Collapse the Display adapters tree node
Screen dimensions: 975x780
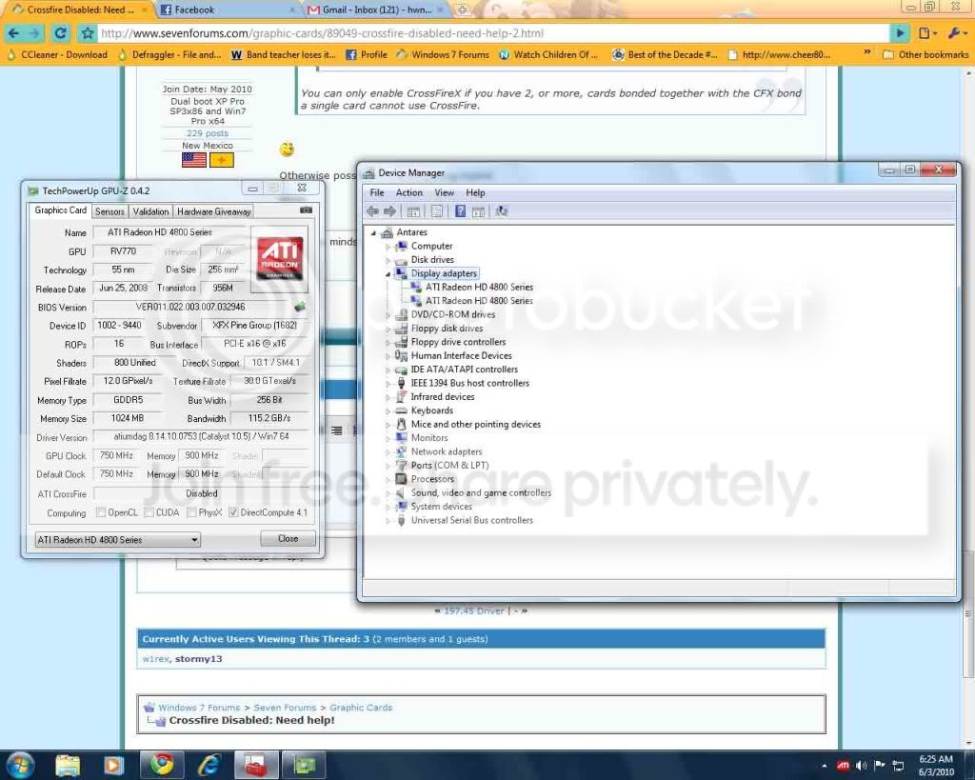388,273
